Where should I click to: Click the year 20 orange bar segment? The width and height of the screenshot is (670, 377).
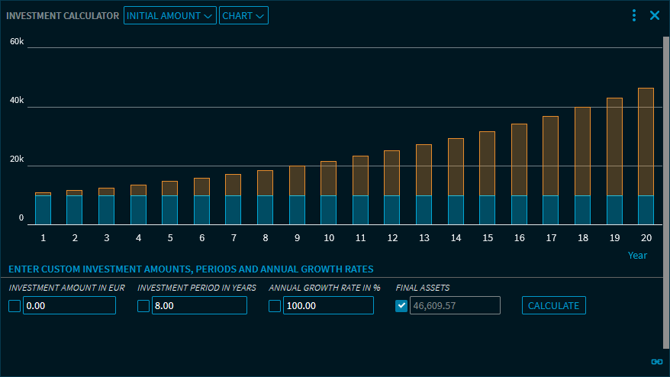(646, 141)
